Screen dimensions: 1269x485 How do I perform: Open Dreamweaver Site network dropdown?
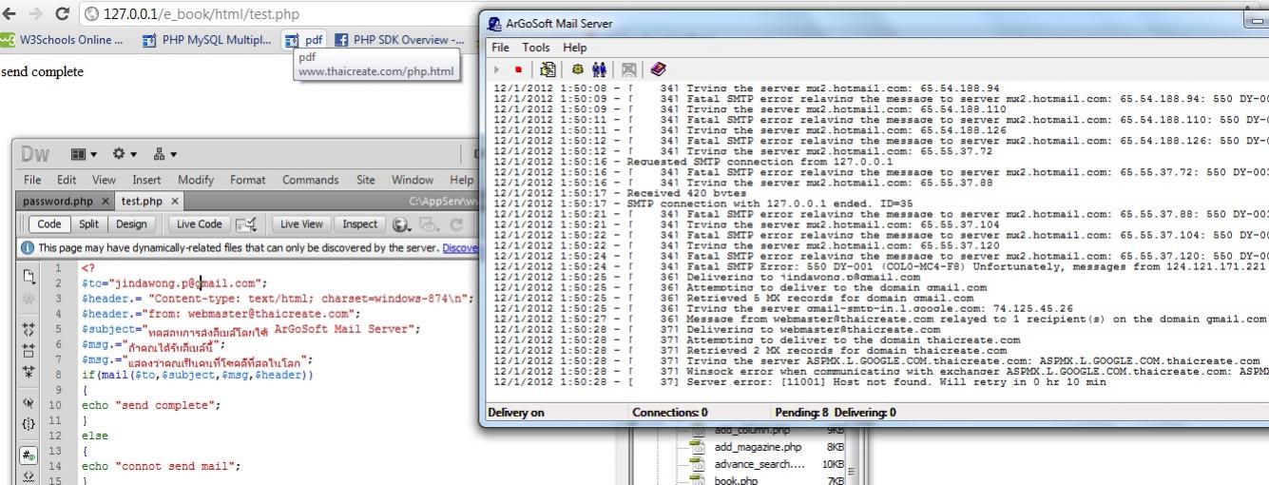[x=165, y=154]
